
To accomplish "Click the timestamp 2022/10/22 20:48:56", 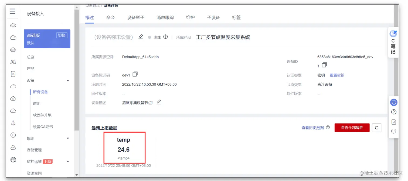I will [x=124, y=165].
